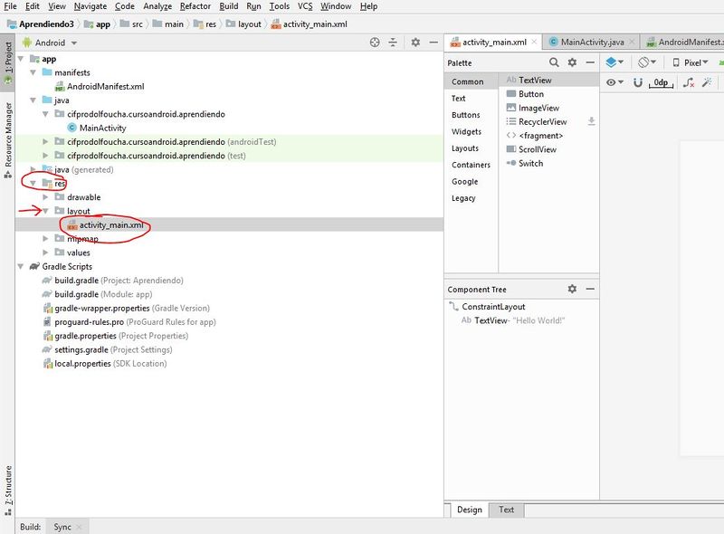The height and width of the screenshot is (534, 724).
Task: Click the collapse all icon in Project panel
Action: [x=393, y=43]
